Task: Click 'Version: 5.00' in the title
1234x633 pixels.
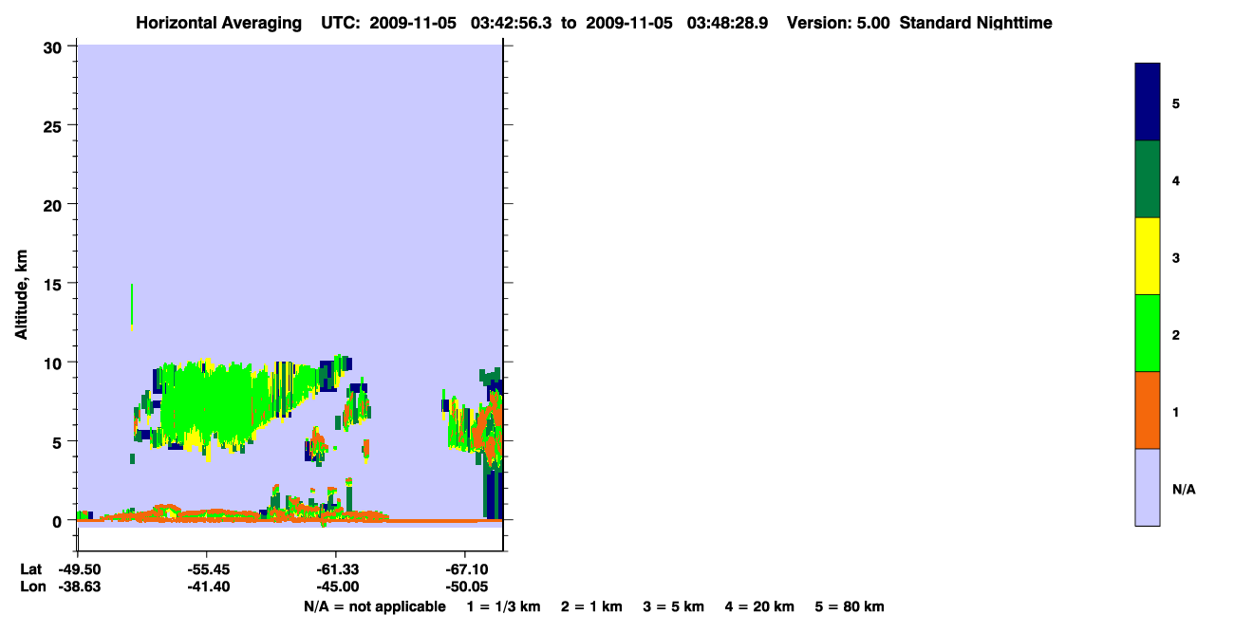Action: coord(838,23)
